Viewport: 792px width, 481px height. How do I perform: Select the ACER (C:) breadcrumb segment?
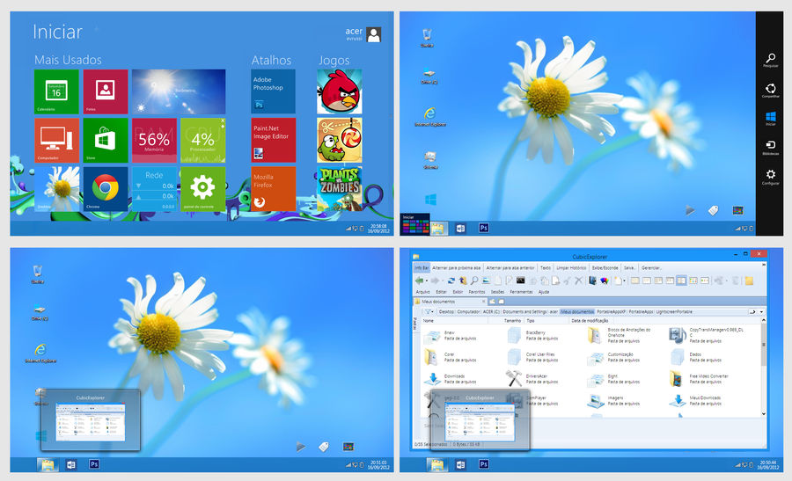[491, 312]
